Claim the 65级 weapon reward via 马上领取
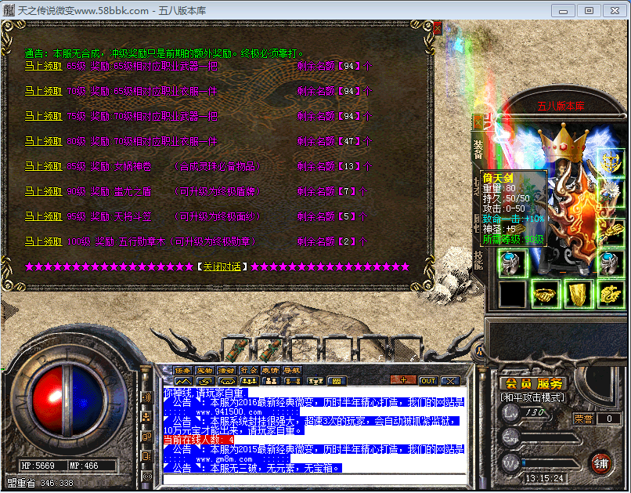This screenshot has width=631, height=493. (44, 66)
